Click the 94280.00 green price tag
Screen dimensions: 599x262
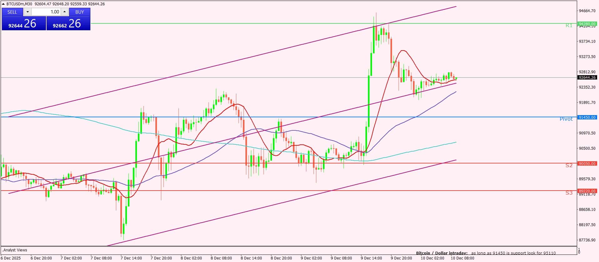click(x=587, y=24)
